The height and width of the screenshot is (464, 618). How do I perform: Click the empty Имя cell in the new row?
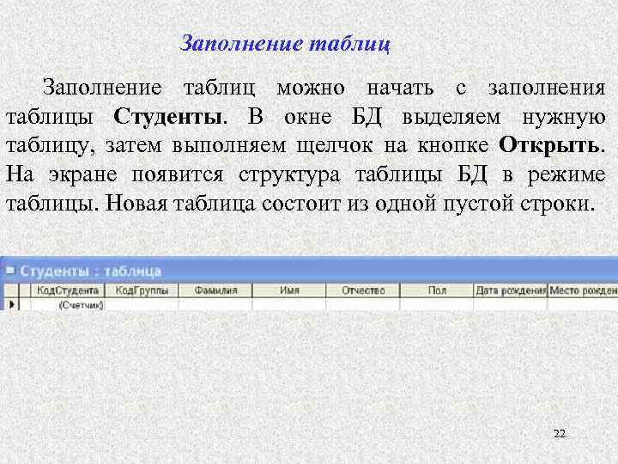pyautogui.click(x=289, y=304)
